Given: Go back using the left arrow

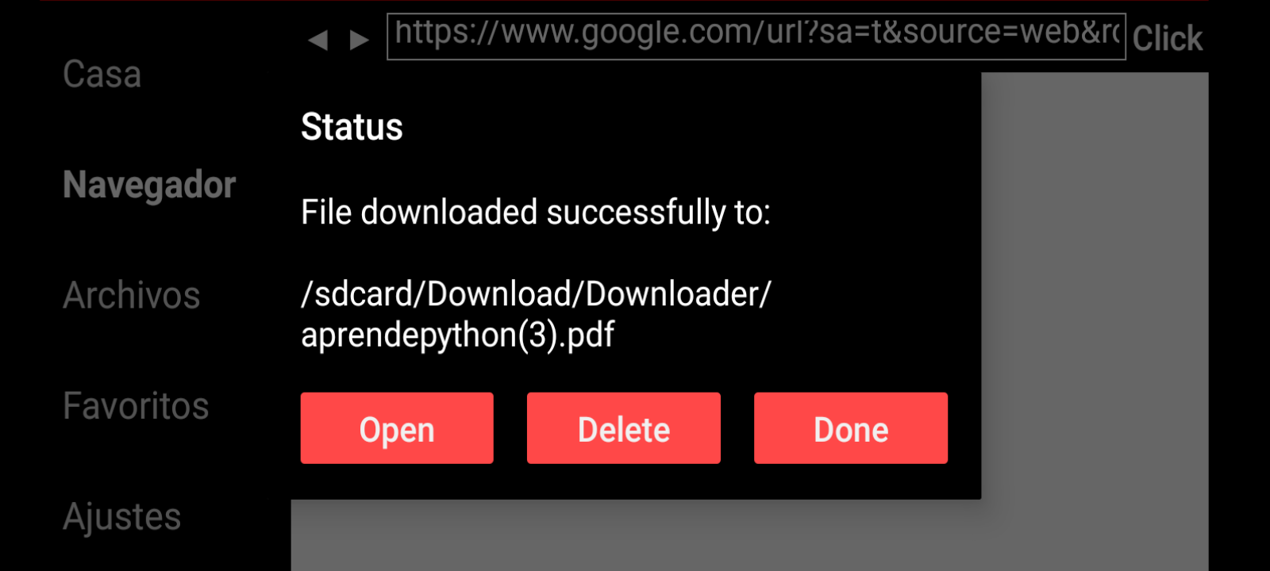Looking at the screenshot, I should click(x=318, y=40).
